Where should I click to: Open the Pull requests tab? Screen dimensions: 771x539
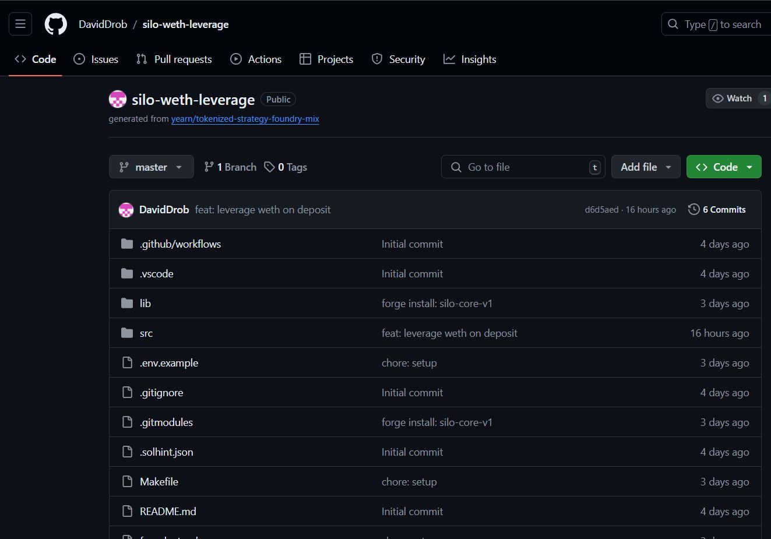point(174,59)
